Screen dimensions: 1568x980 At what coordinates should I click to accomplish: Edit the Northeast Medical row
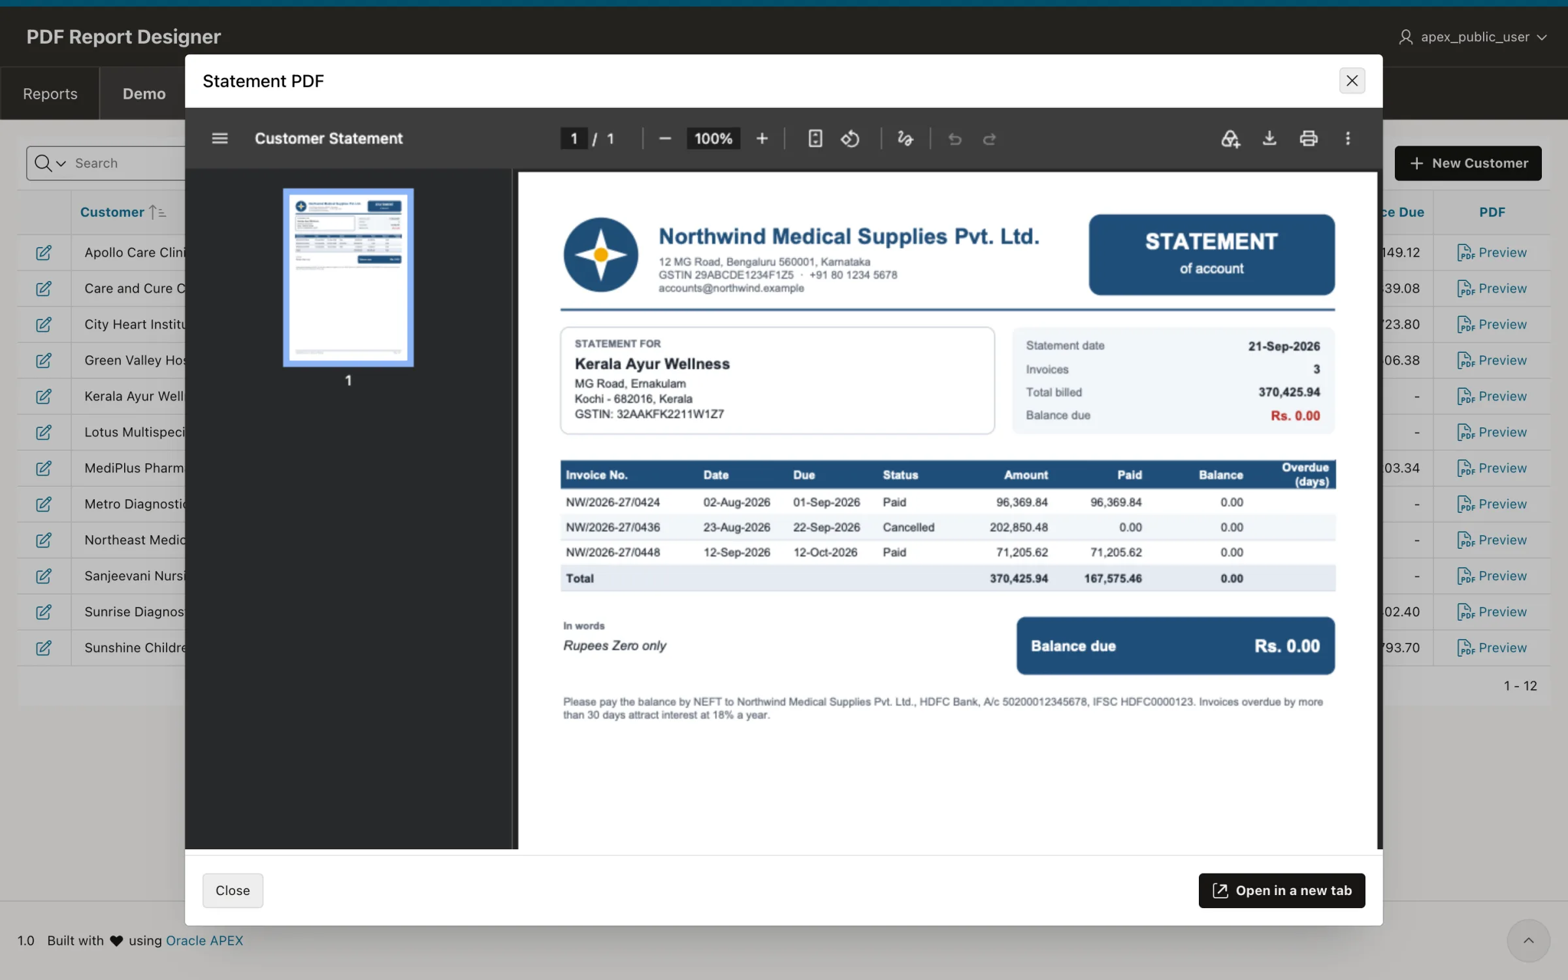click(44, 540)
